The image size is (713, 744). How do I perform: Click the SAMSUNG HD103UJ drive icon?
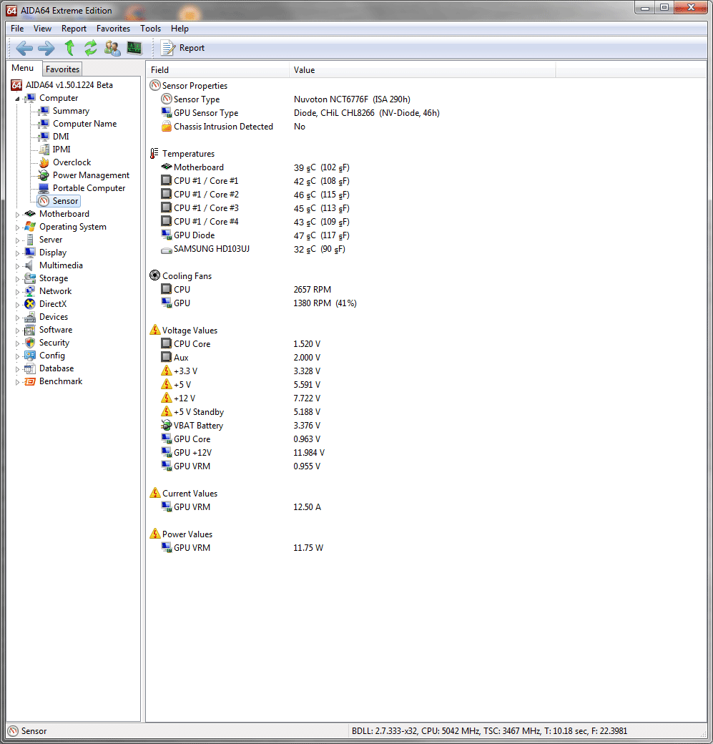[x=167, y=250]
